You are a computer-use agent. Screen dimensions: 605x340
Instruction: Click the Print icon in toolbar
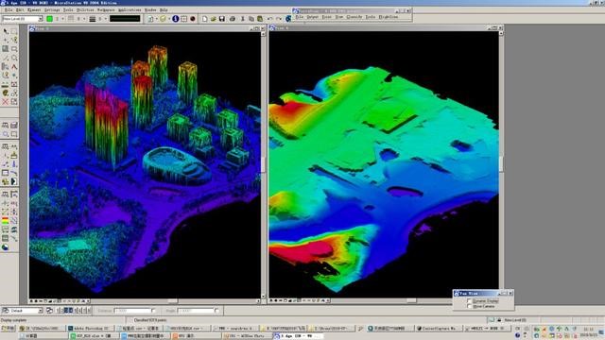coord(233,19)
